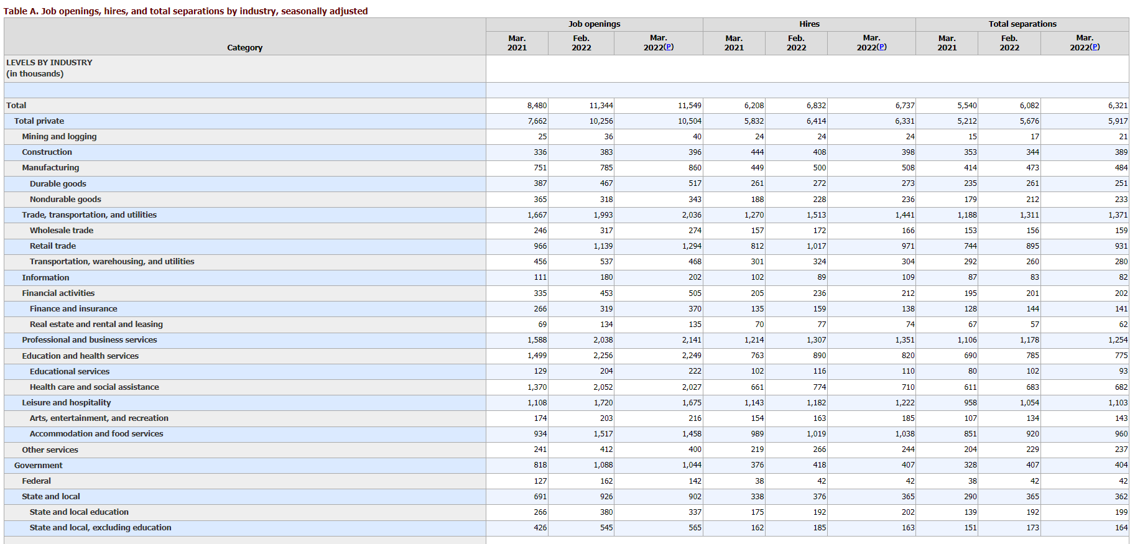Select 'Professional and business services' row label

(x=90, y=340)
